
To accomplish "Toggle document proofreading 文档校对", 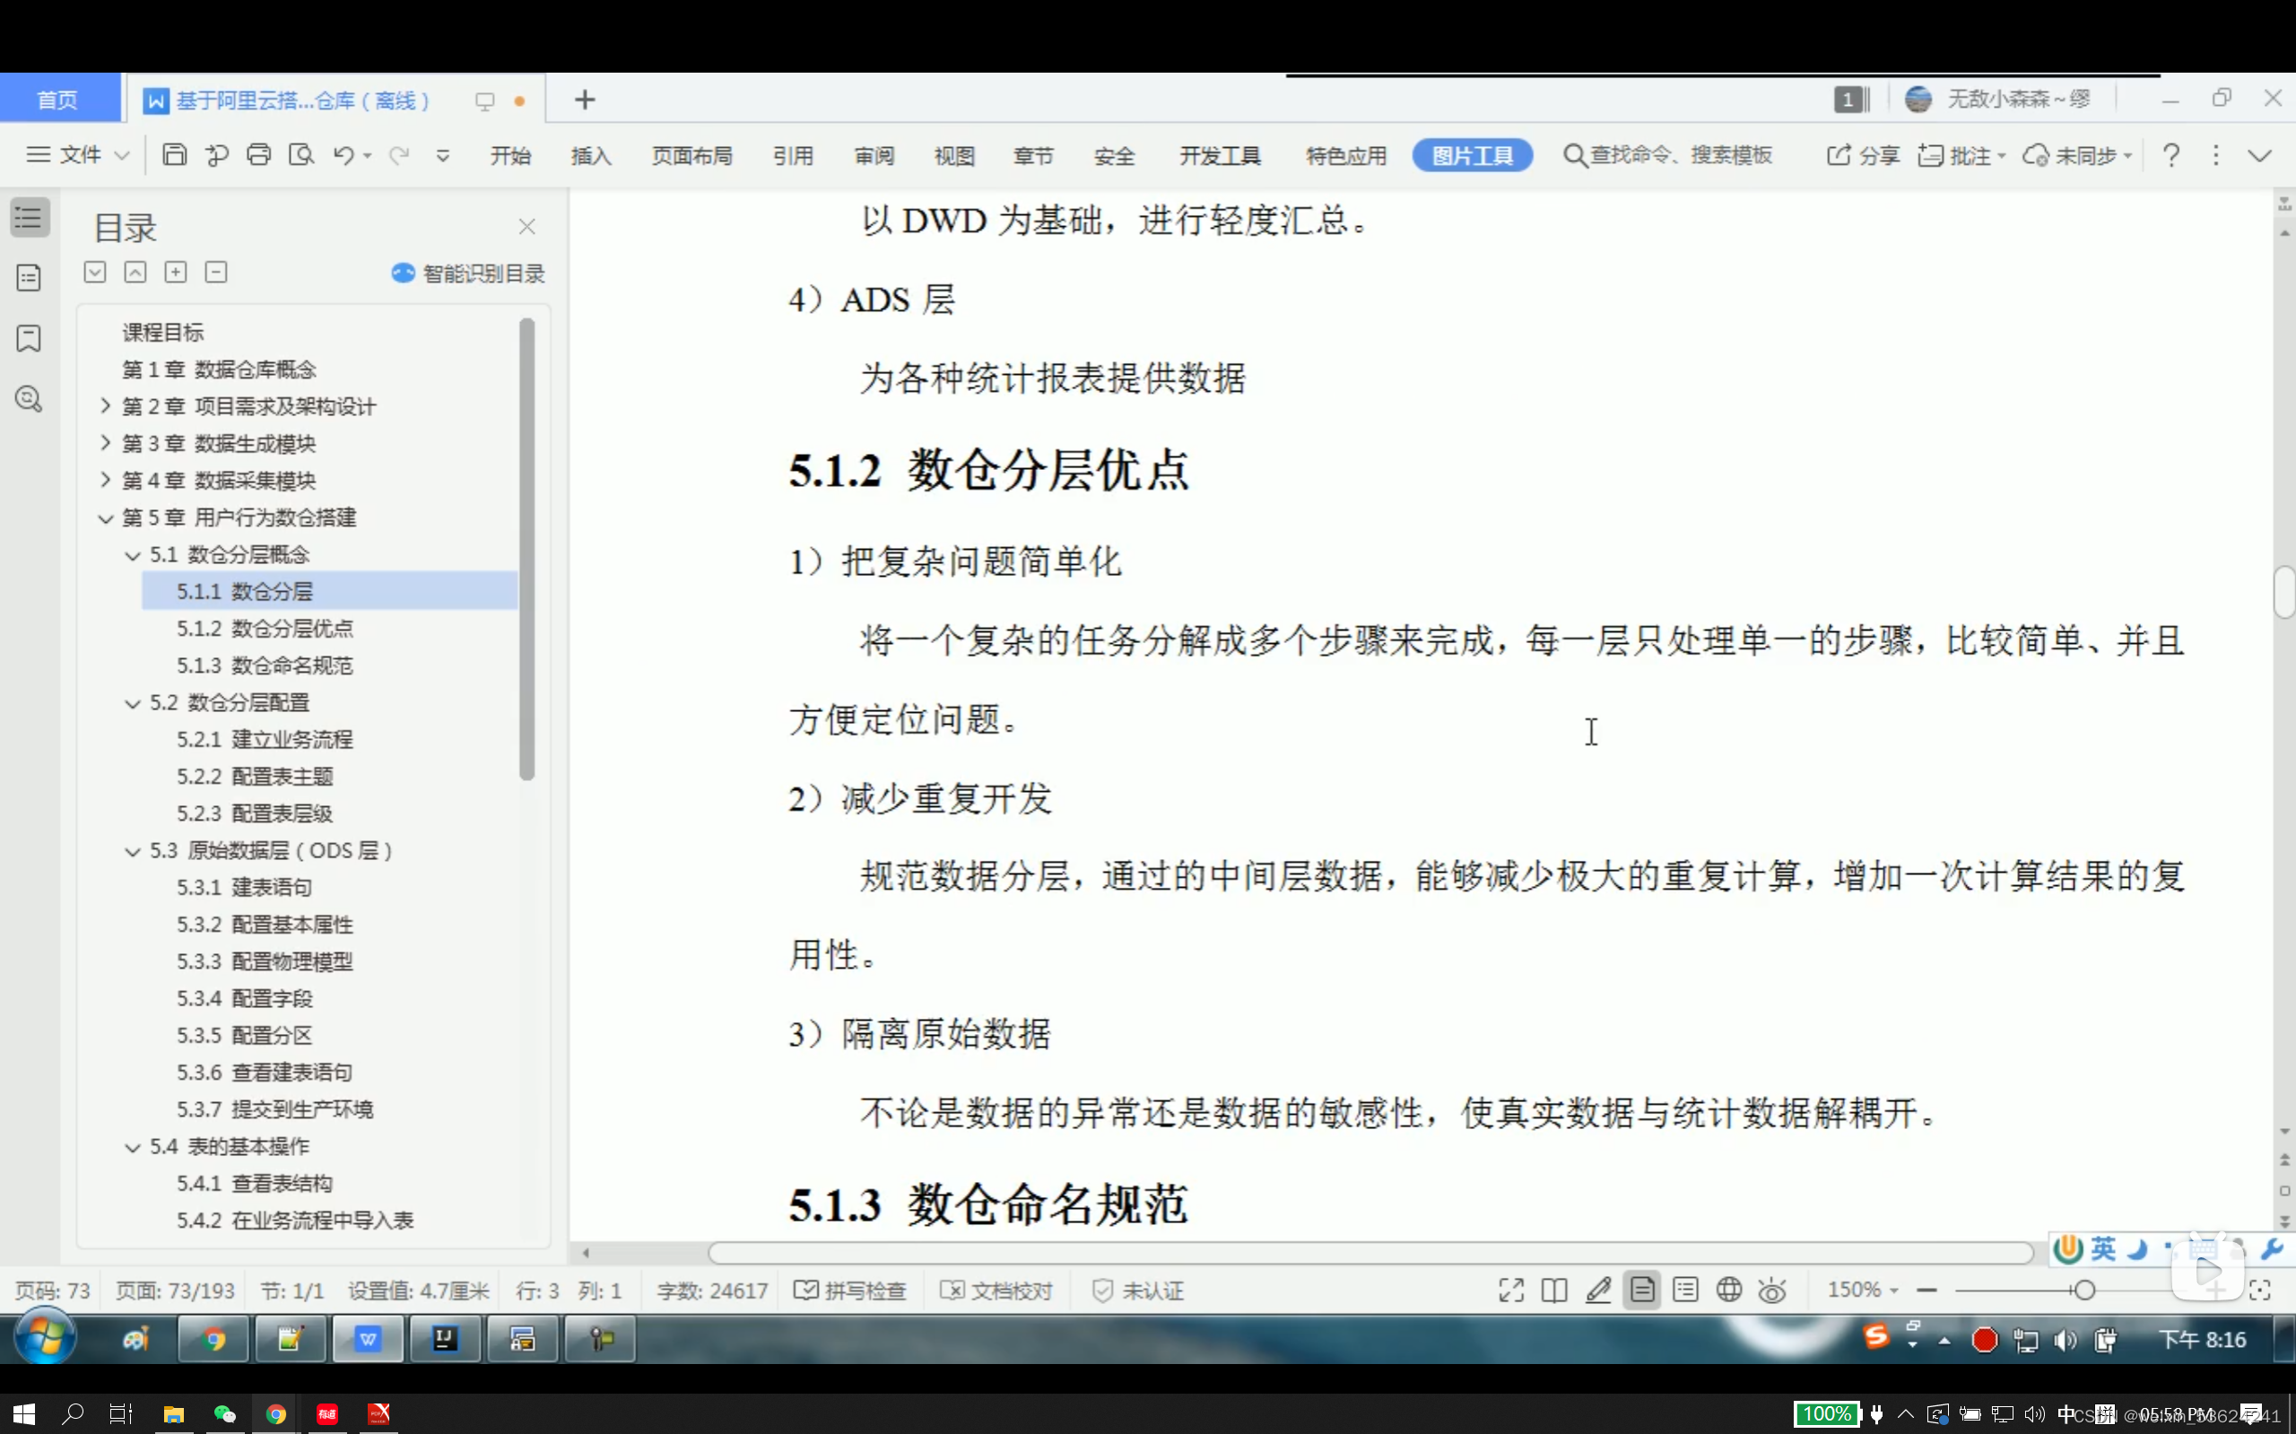I will [996, 1290].
